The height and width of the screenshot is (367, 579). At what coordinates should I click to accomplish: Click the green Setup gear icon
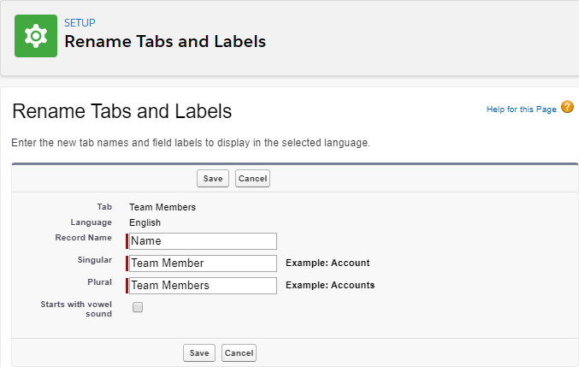[x=36, y=36]
